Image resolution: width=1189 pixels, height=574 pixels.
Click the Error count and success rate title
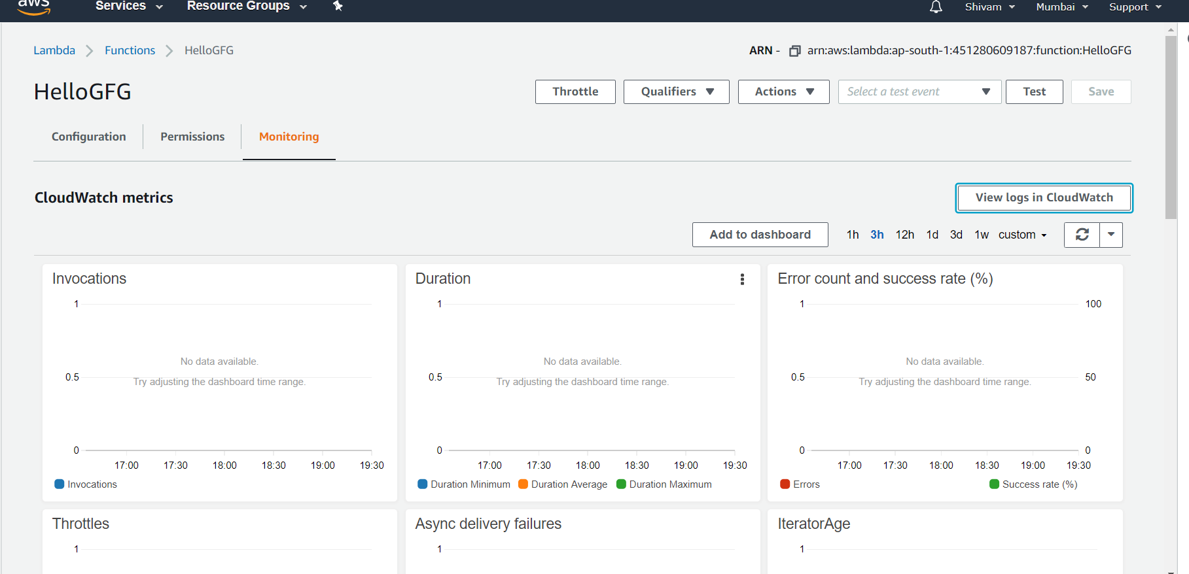coord(885,279)
